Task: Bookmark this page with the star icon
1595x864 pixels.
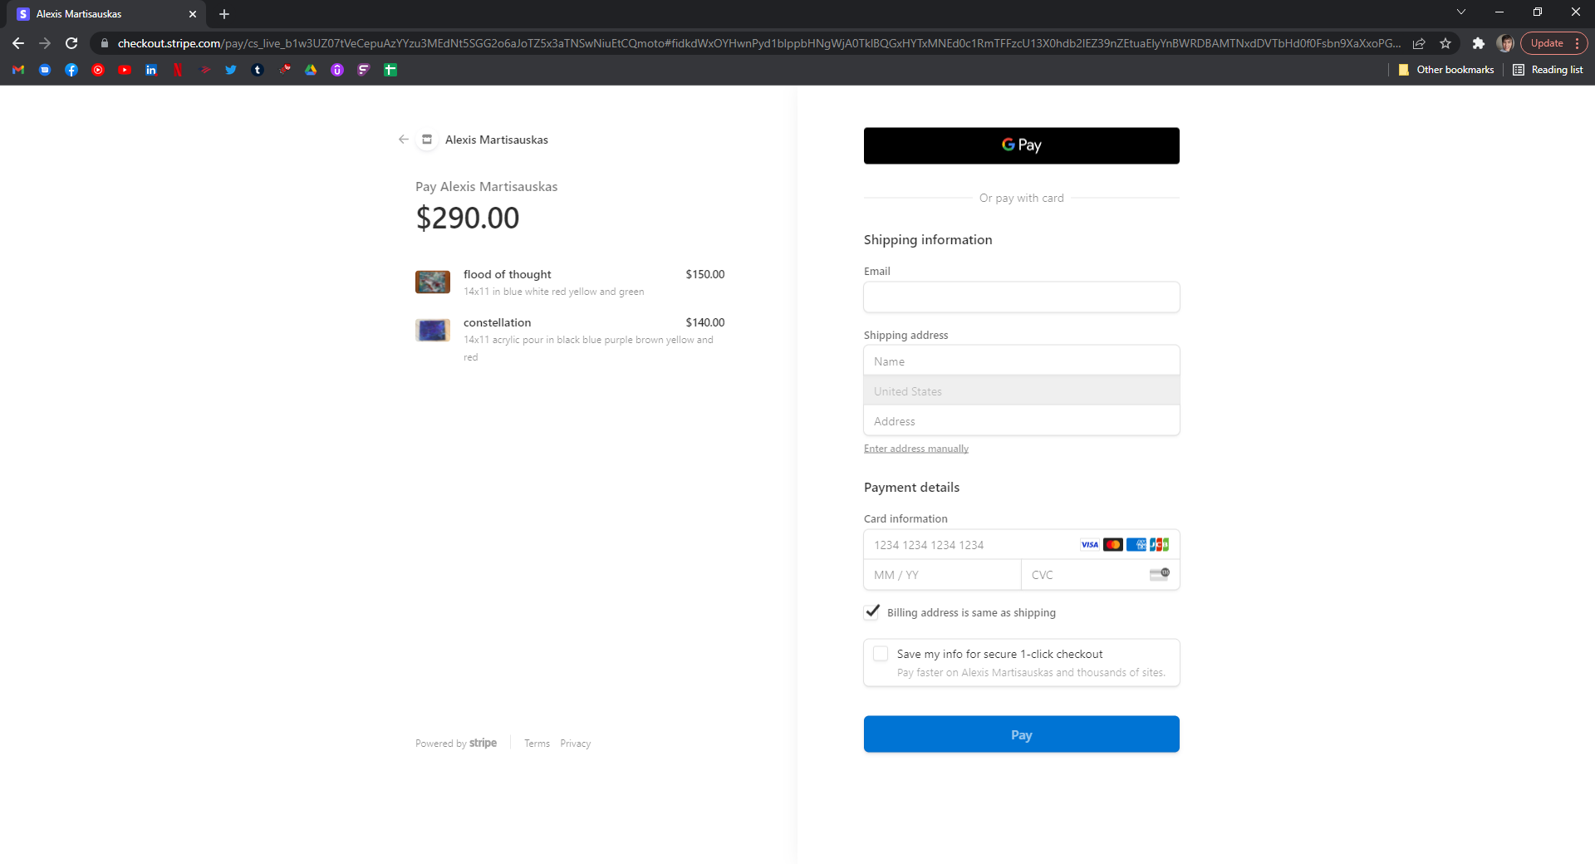Action: [1445, 43]
